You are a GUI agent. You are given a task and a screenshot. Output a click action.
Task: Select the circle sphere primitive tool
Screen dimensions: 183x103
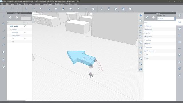[3, 67]
